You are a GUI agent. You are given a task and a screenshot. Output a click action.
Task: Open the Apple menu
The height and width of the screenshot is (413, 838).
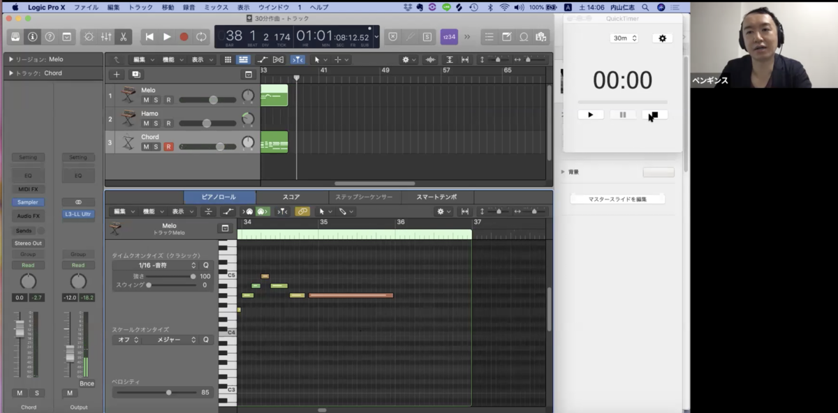[x=15, y=7]
